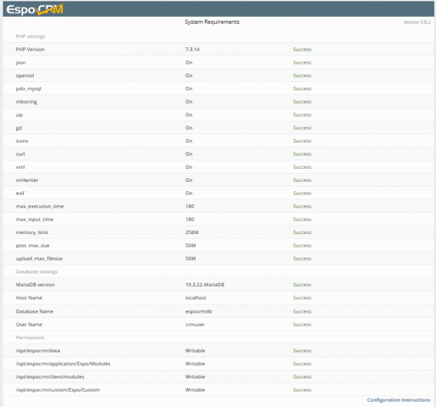Click Success status for the curl row
Viewport: 436px width, 407px height.
[302, 154]
